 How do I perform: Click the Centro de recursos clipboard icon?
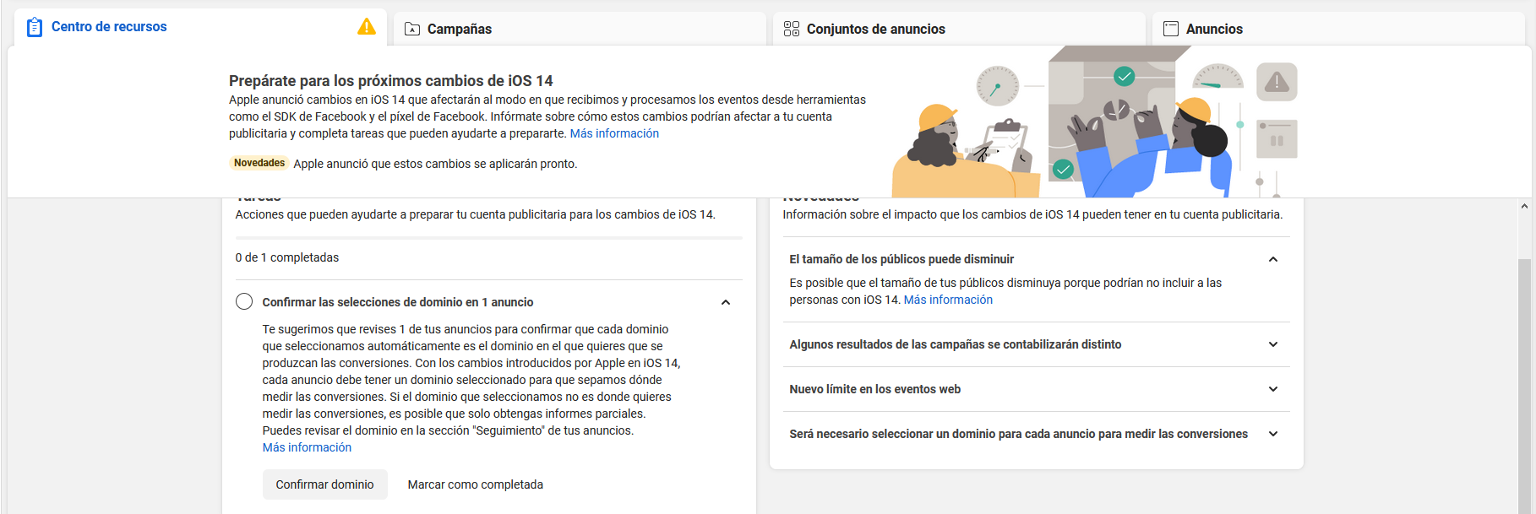pyautogui.click(x=35, y=27)
